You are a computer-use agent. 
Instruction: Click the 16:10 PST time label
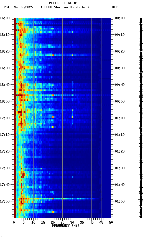click(5, 35)
